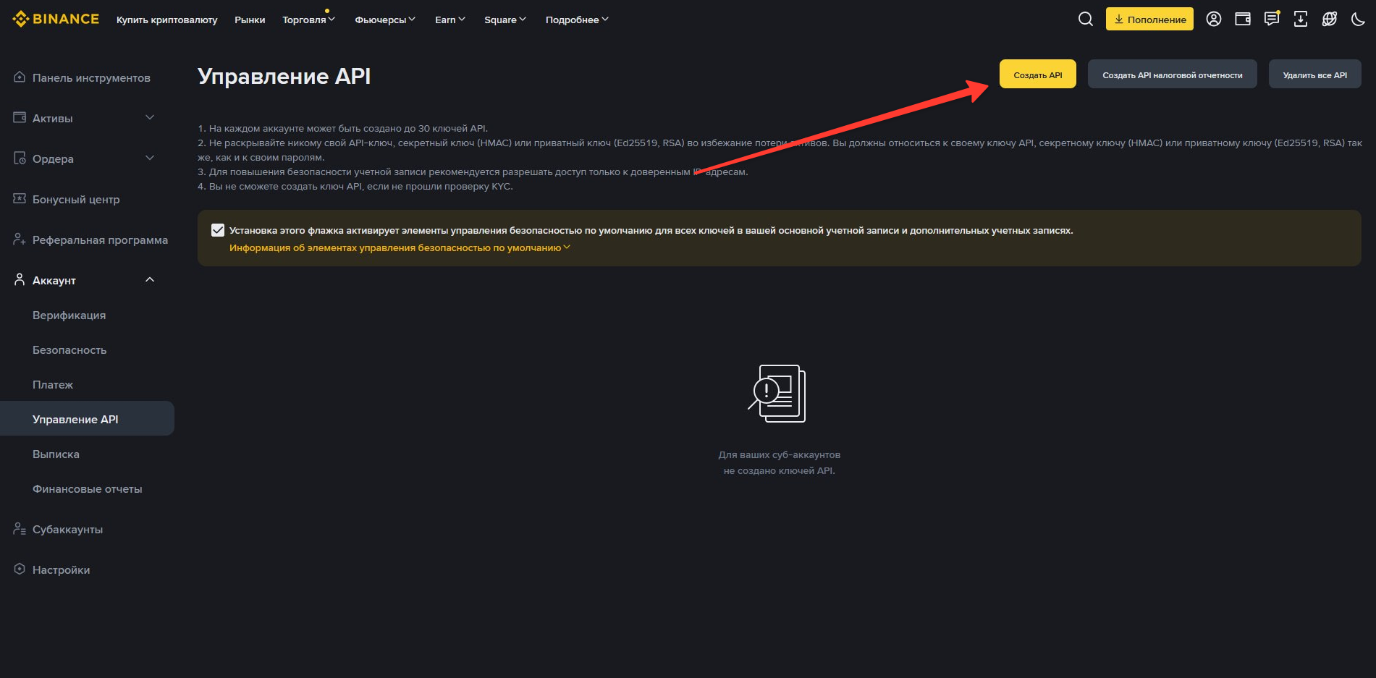Open the user profile icon
The height and width of the screenshot is (678, 1376).
[x=1214, y=19]
